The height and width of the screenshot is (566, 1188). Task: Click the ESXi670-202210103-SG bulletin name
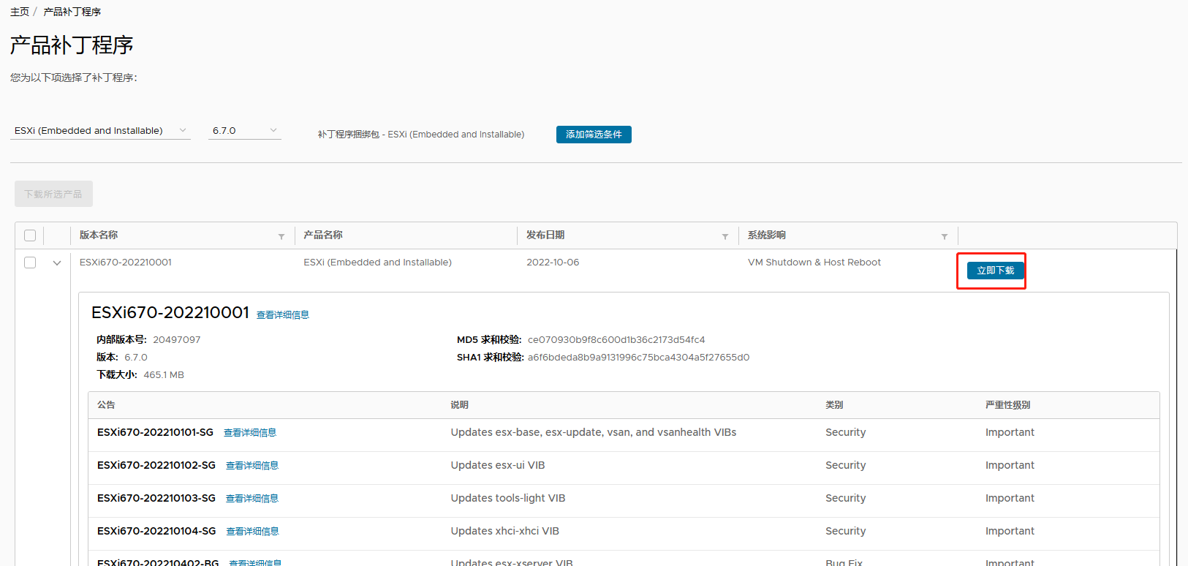(x=156, y=498)
